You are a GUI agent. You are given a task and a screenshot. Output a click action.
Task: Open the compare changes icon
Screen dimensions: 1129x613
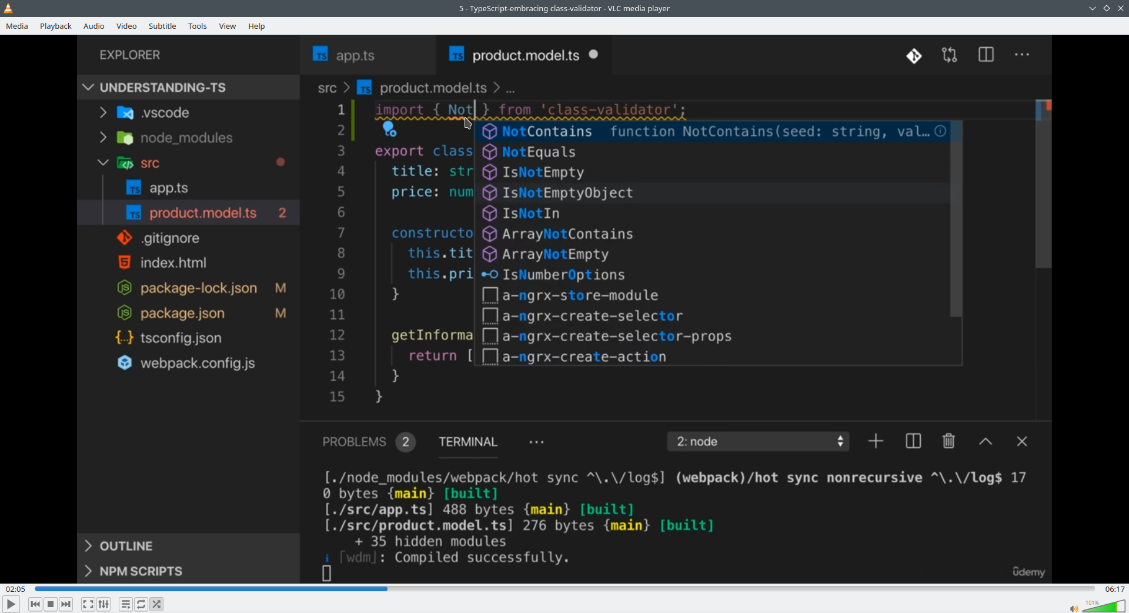point(950,55)
